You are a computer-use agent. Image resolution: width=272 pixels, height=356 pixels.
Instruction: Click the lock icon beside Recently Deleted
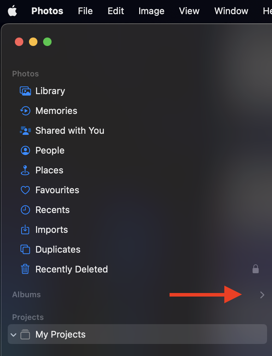coord(255,269)
